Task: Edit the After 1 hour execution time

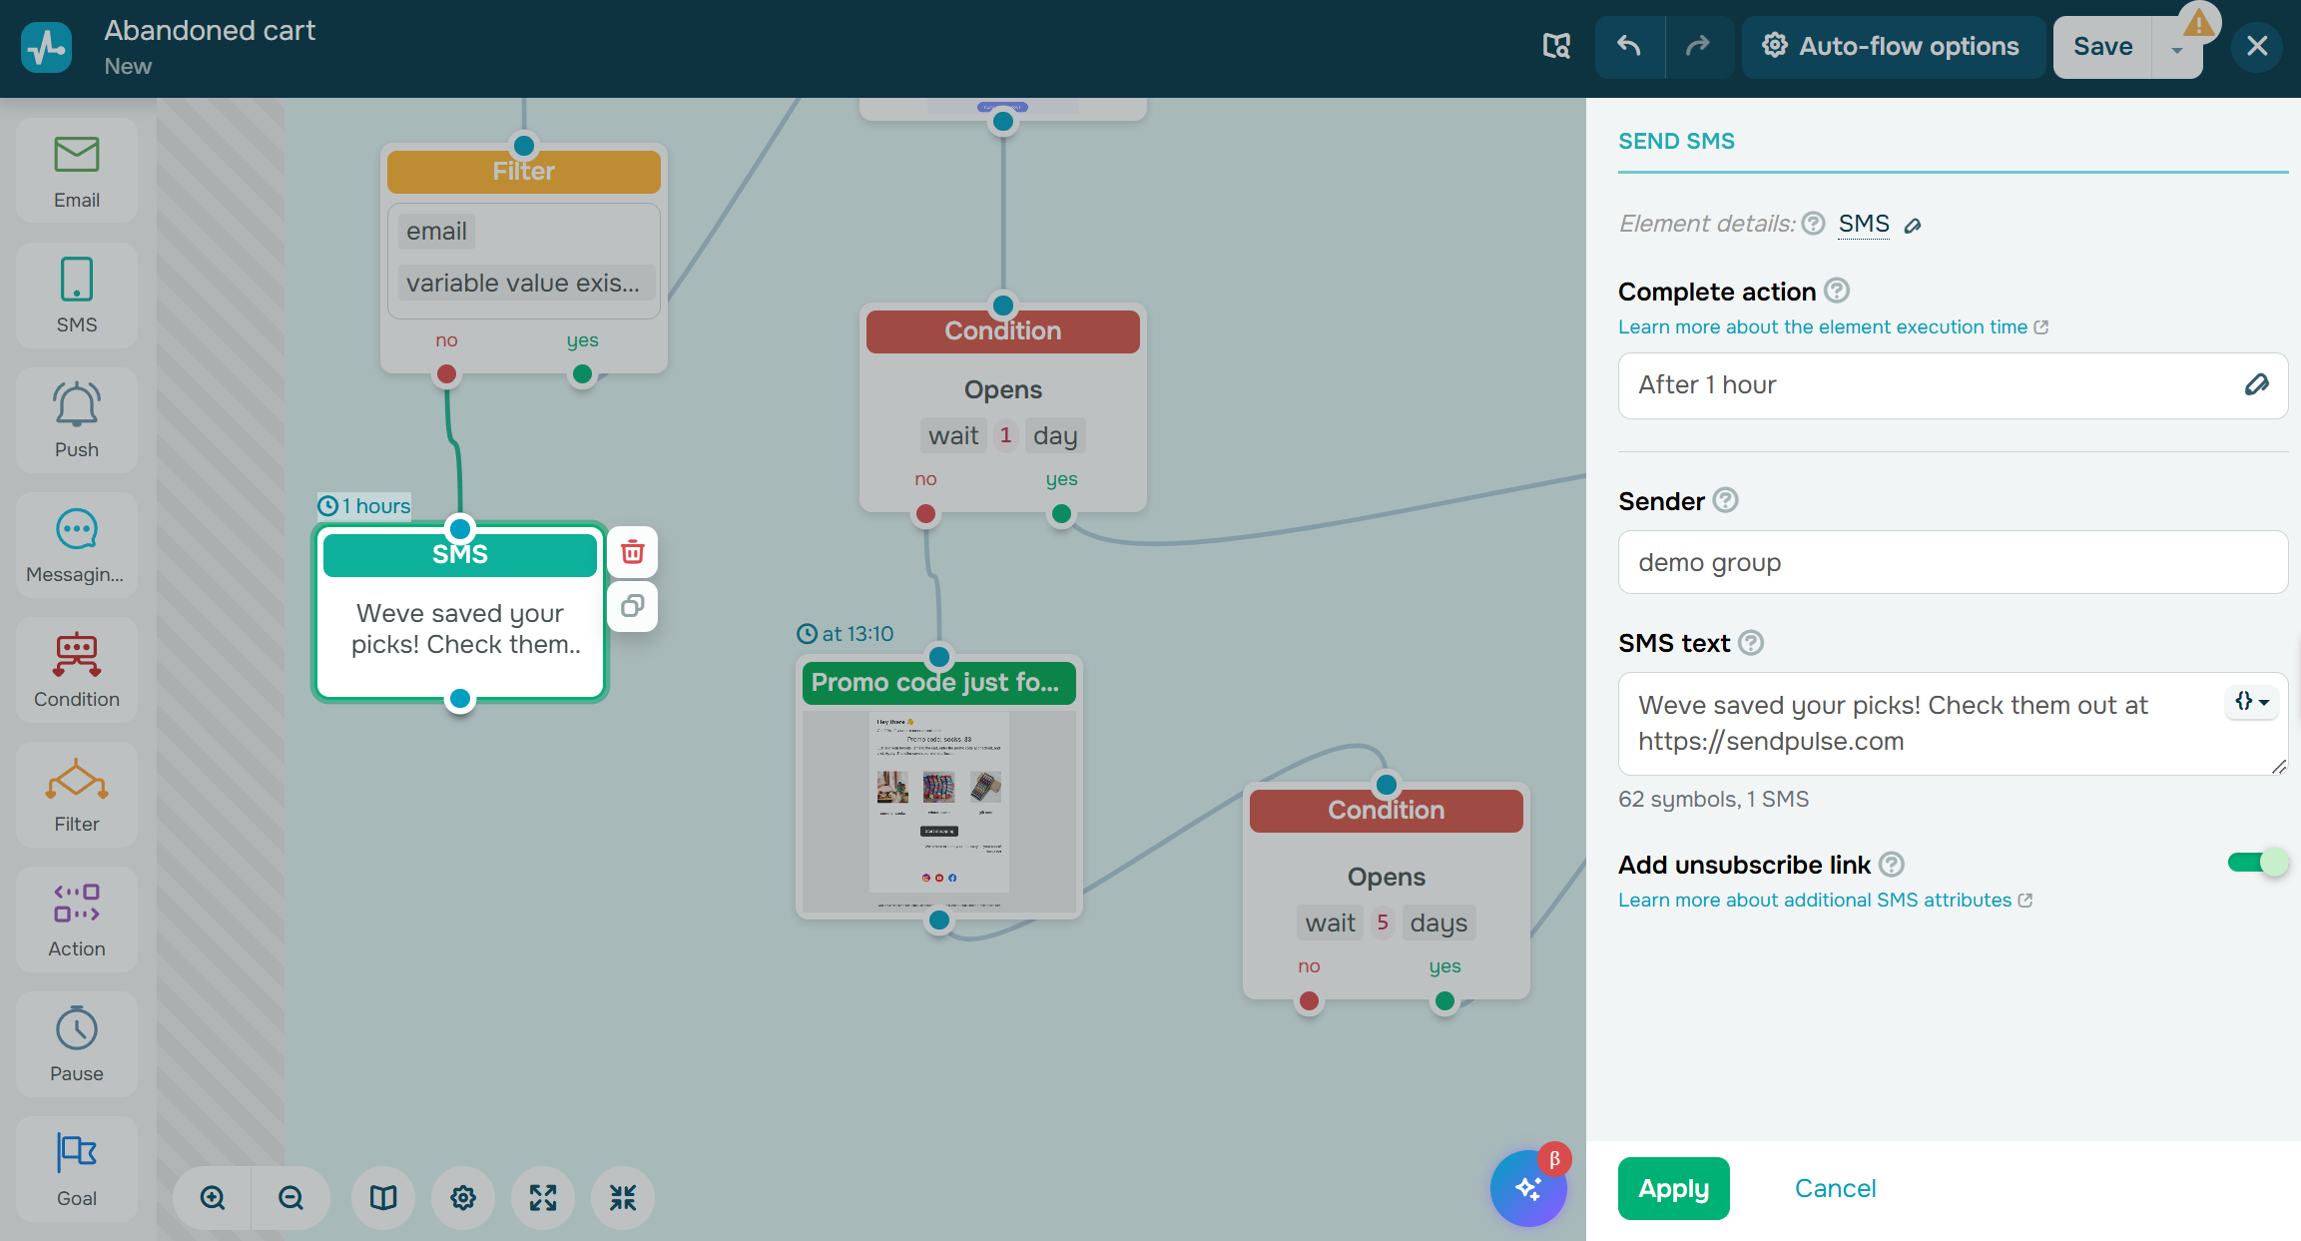Action: [x=2256, y=385]
